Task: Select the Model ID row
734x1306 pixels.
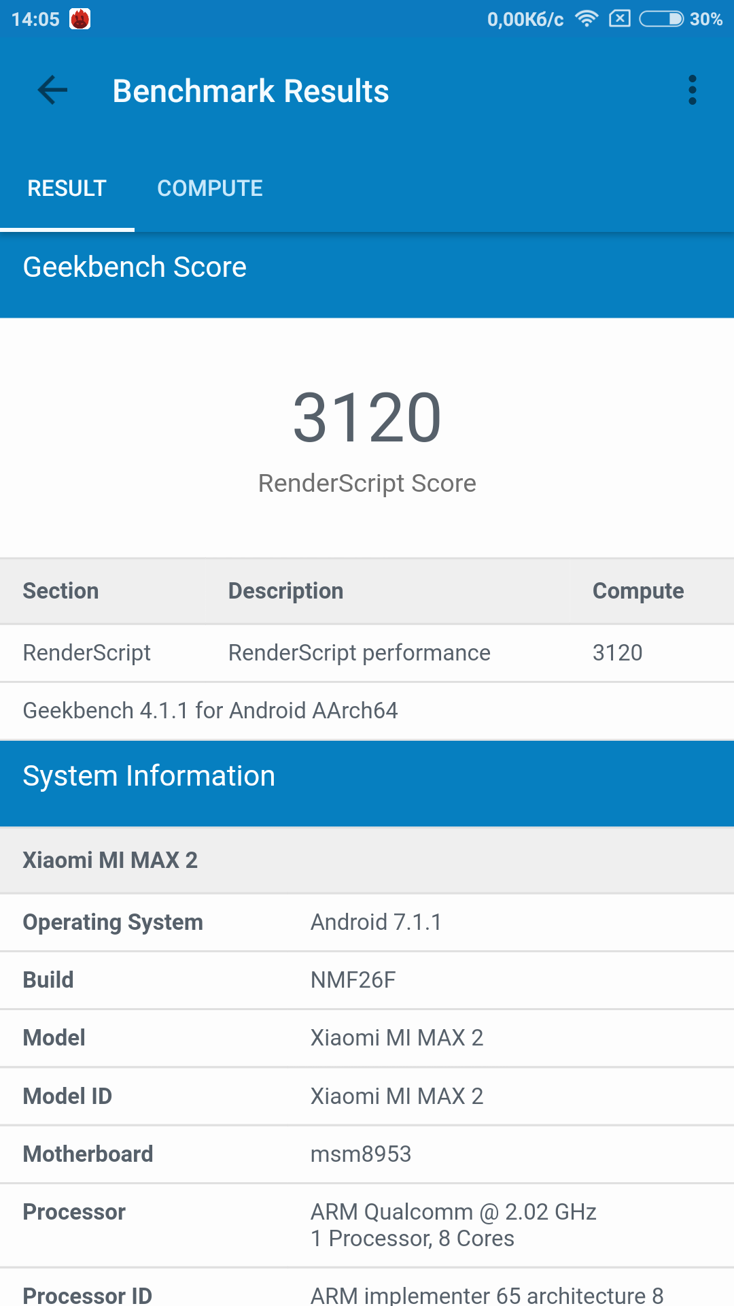Action: [367, 1096]
